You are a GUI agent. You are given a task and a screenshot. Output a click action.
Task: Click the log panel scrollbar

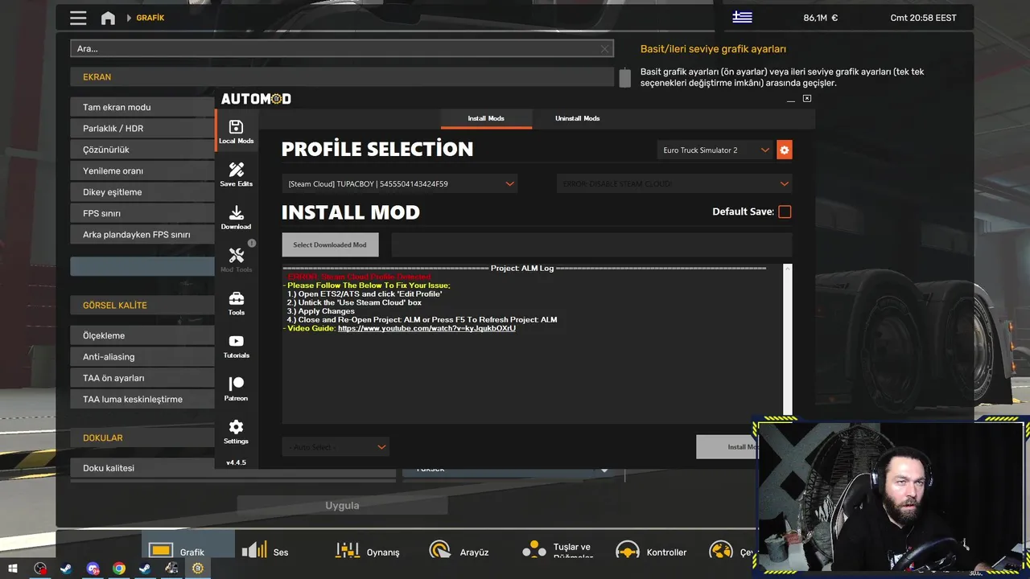tap(788, 339)
